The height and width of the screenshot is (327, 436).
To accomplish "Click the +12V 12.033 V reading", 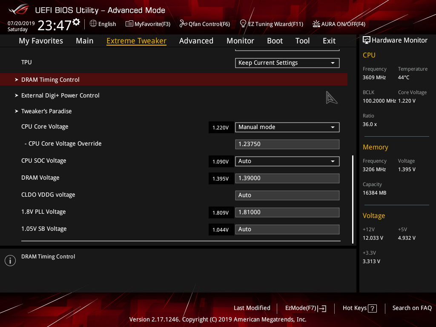I will point(373,238).
